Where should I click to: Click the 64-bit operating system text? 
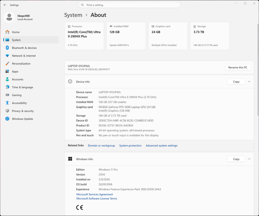click(127, 130)
